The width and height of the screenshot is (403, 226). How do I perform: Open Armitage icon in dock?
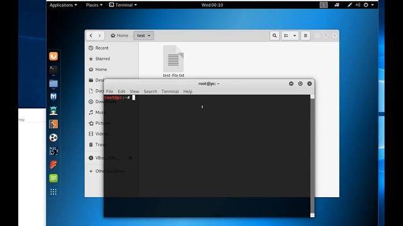54,110
